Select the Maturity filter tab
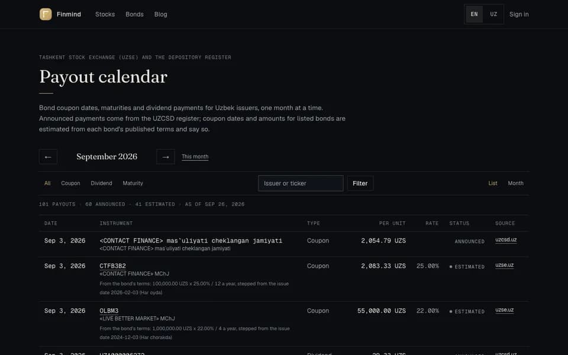The width and height of the screenshot is (568, 355). tap(133, 183)
